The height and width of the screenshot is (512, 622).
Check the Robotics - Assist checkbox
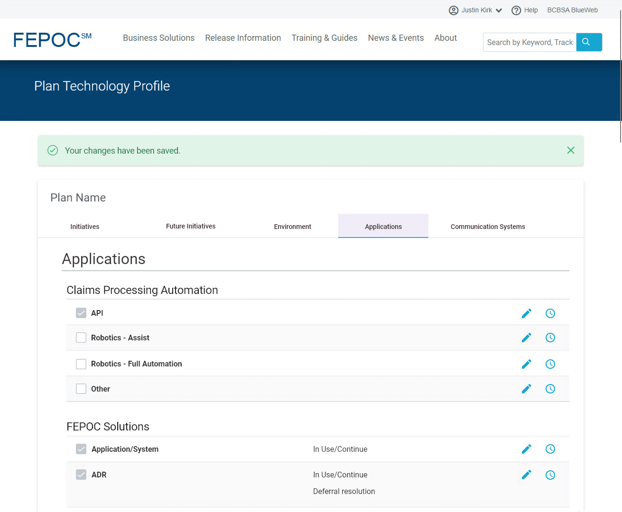tap(81, 338)
